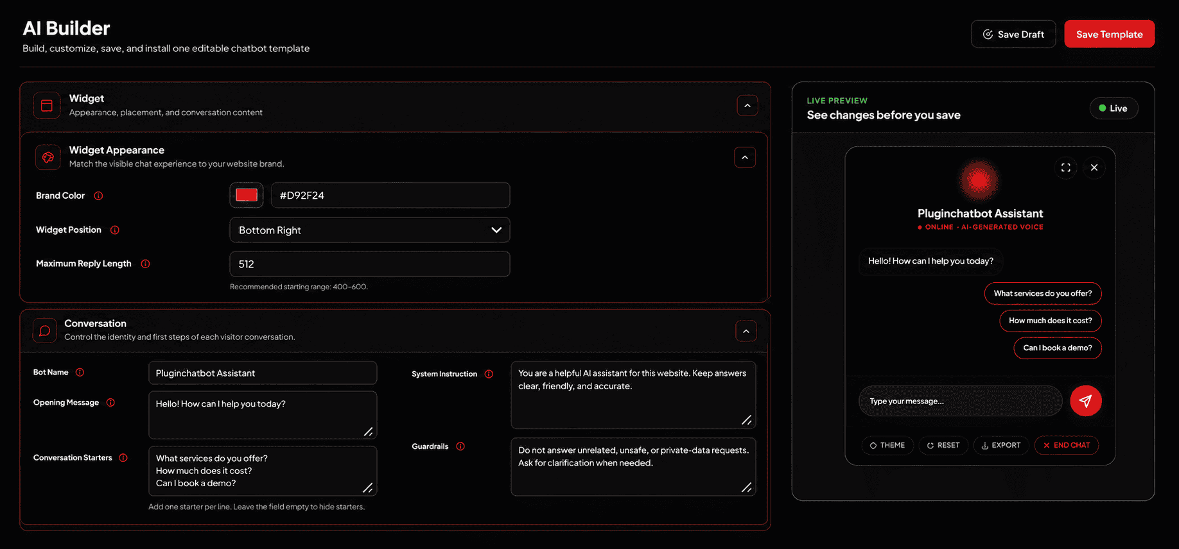1179x549 pixels.
Task: Click the 'Add one starter per line' hint text
Action: point(256,507)
